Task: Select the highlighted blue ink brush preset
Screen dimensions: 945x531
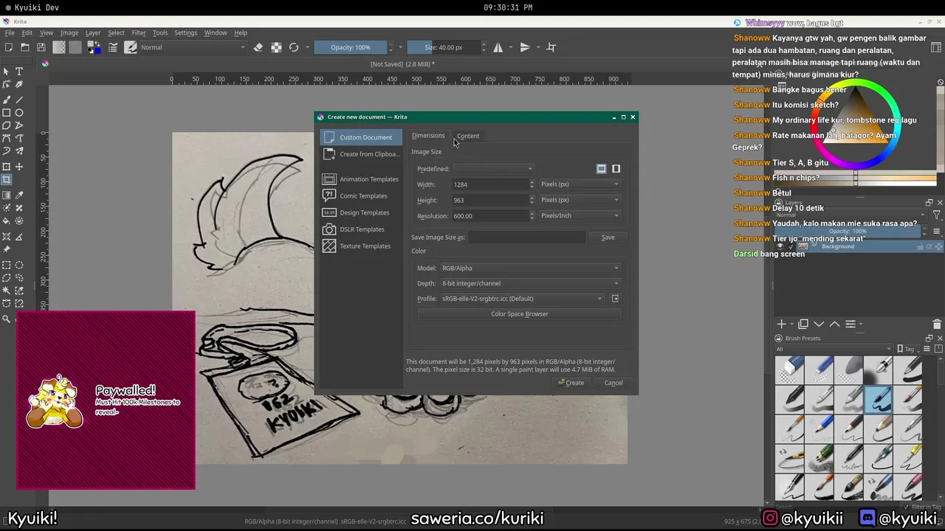Action: click(878, 400)
